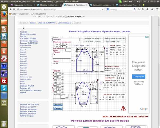
Task: Click the 'Вязание УРОКИ' sidebar link
Action: (27, 86)
